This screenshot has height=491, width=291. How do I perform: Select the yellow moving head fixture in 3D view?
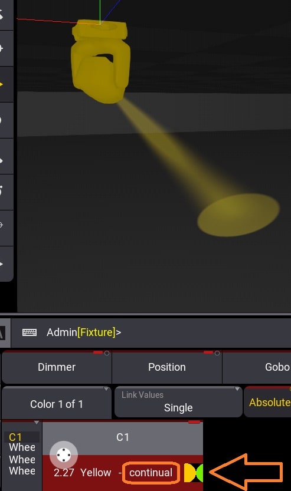click(101, 61)
